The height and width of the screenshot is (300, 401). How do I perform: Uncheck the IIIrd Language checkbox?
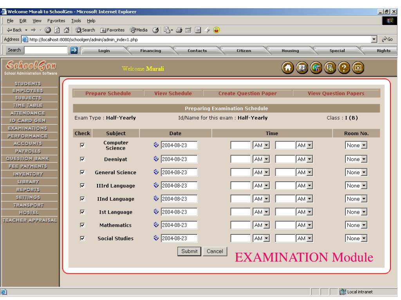tap(82, 186)
